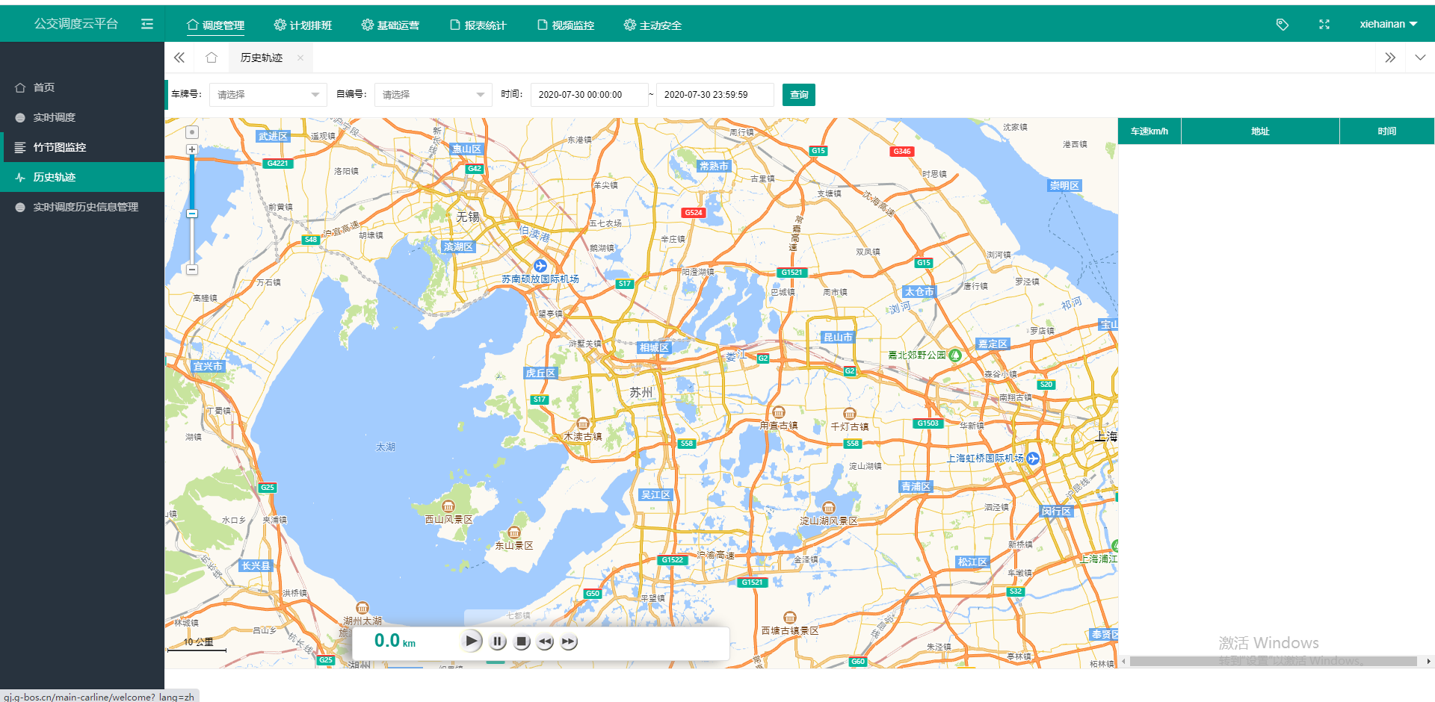This screenshot has width=1435, height=702.
Task: Play the history track animation
Action: [x=471, y=641]
